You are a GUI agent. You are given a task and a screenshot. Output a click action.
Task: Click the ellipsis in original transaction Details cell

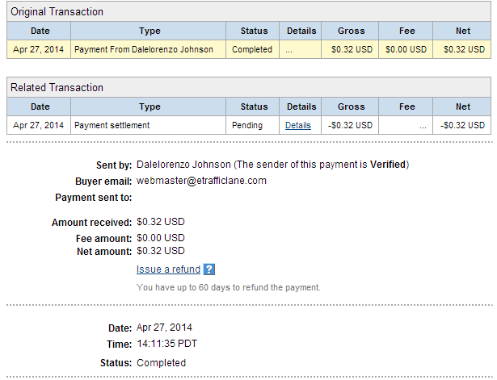pos(289,50)
